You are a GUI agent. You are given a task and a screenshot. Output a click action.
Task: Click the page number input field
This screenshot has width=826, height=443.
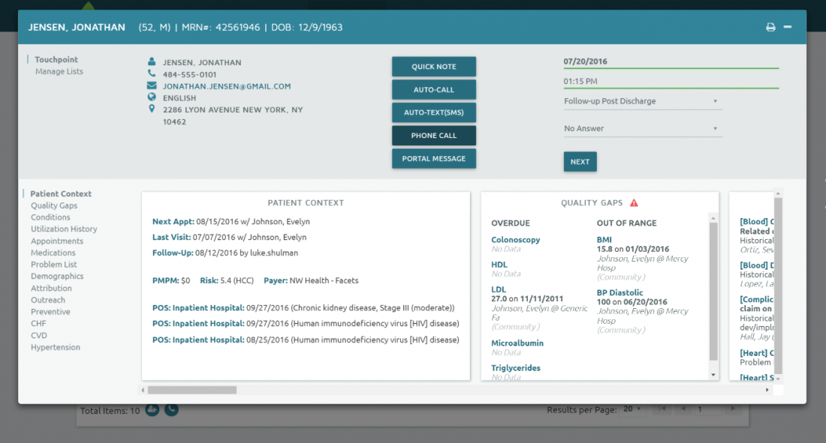pos(709,409)
